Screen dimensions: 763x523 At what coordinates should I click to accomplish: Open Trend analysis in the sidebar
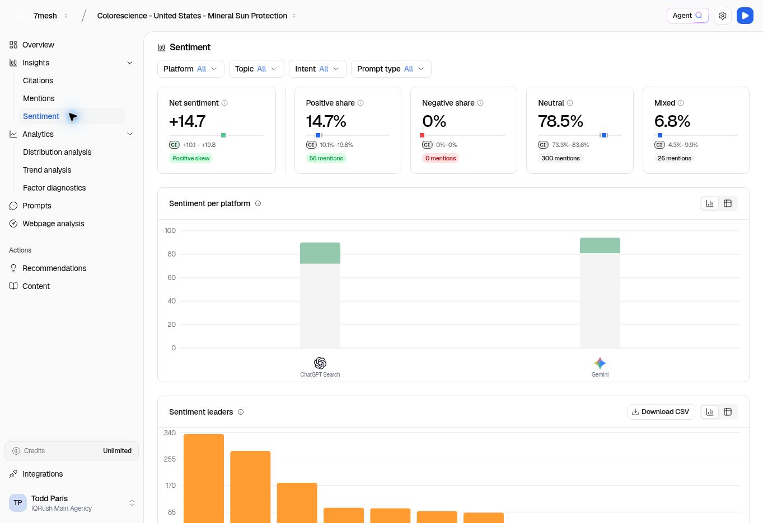(x=47, y=170)
